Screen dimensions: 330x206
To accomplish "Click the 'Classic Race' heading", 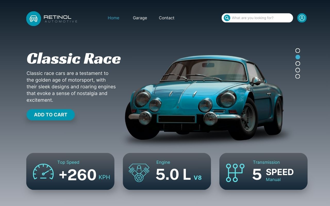I will (74, 58).
